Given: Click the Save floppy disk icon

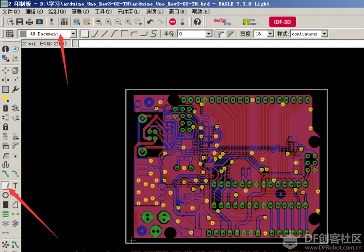Looking at the screenshot, I should (19, 22).
